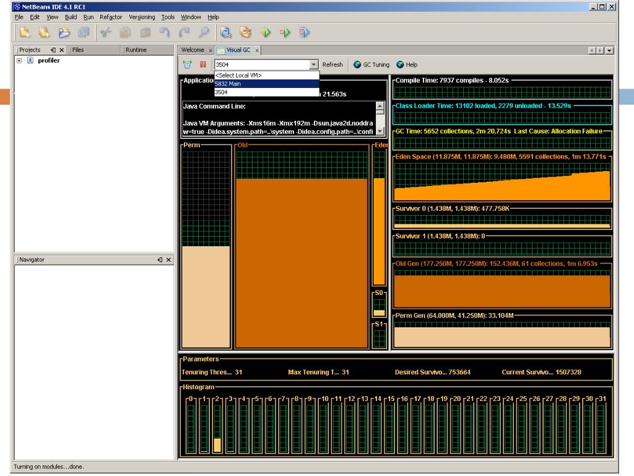Click the Visual GC timer icon
Viewport: 634px width, 476px height.
coord(188,64)
